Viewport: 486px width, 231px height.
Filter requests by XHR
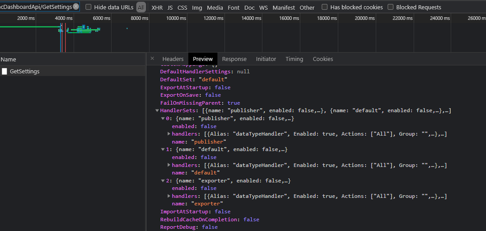click(x=157, y=8)
